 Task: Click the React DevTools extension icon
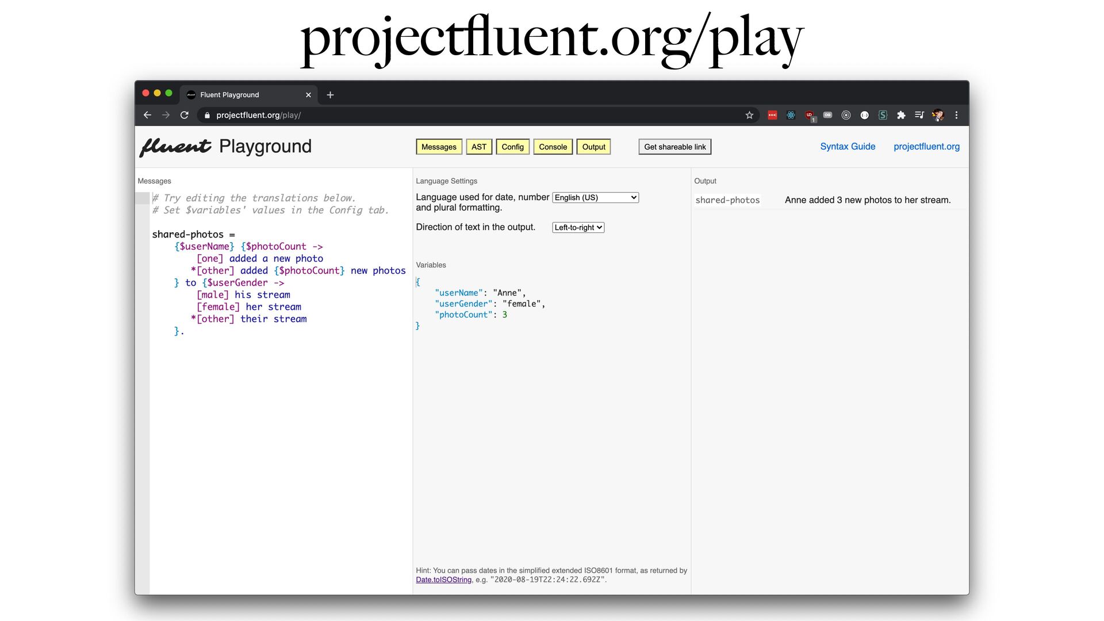pyautogui.click(x=791, y=115)
